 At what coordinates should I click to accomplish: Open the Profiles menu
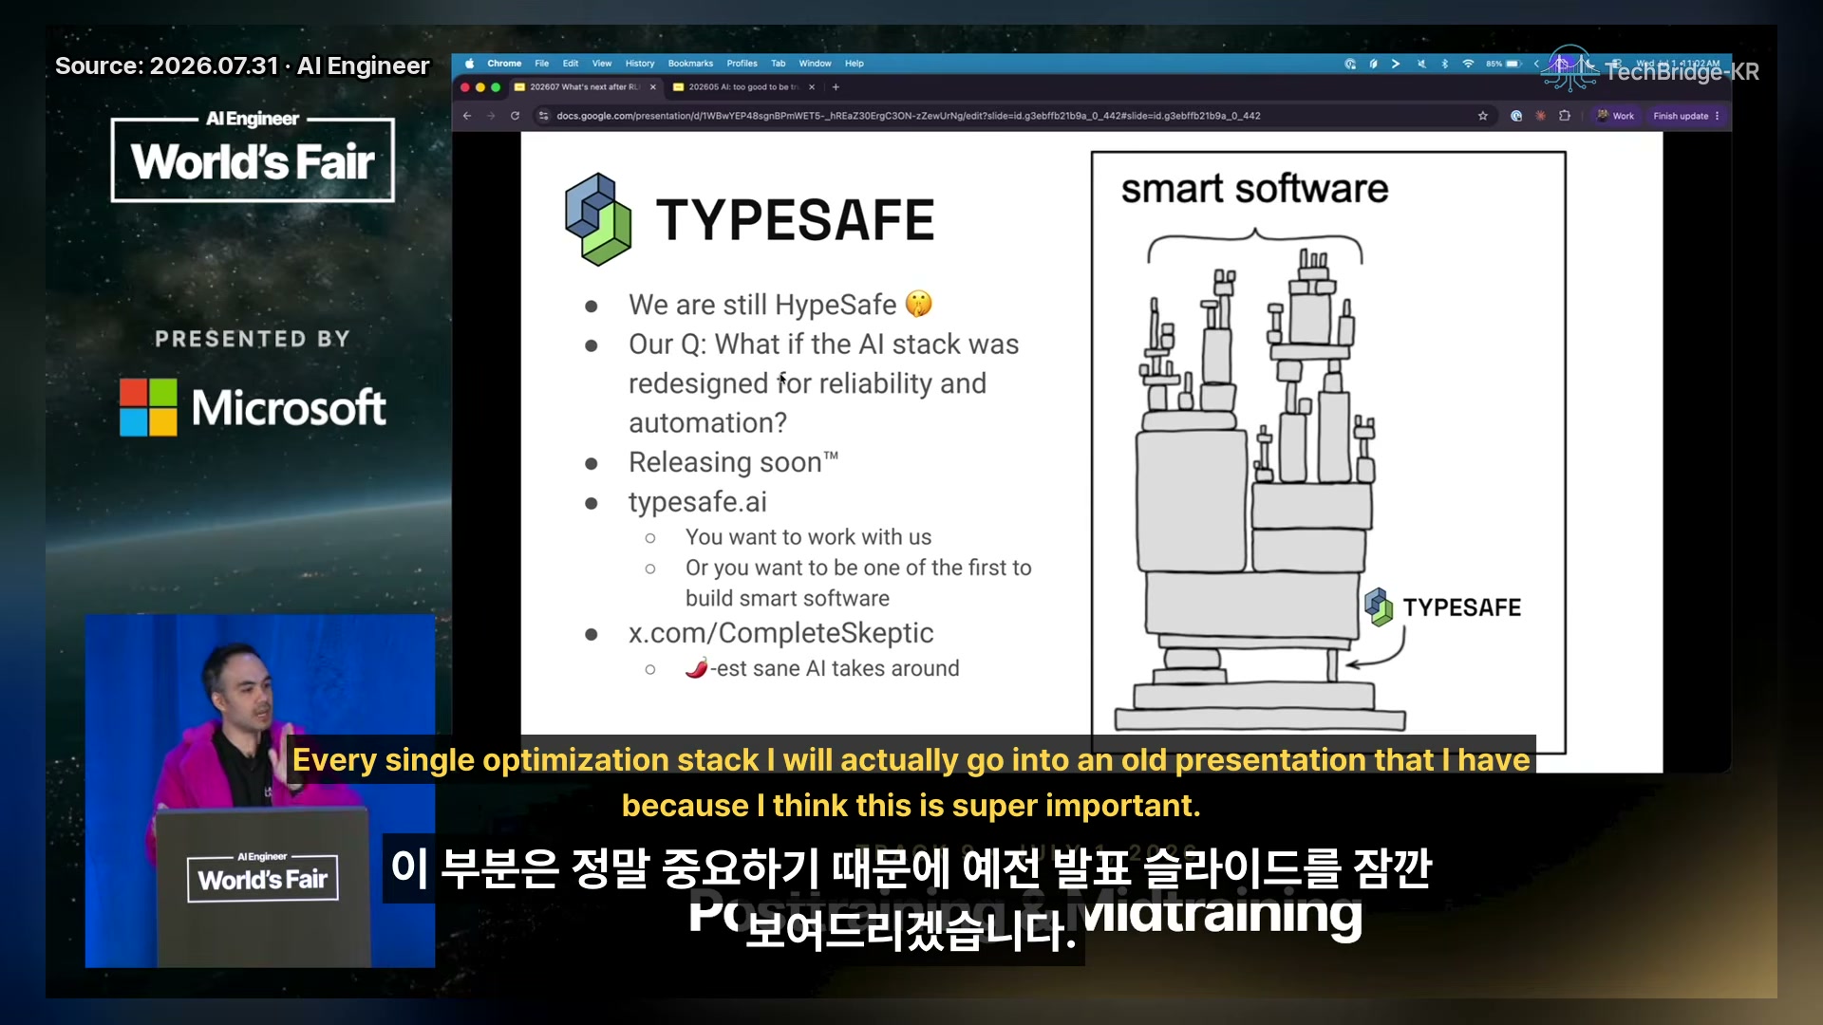point(742,64)
